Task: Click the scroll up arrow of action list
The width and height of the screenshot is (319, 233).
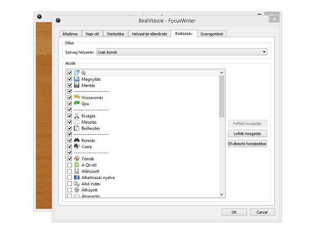Action: click(222, 73)
